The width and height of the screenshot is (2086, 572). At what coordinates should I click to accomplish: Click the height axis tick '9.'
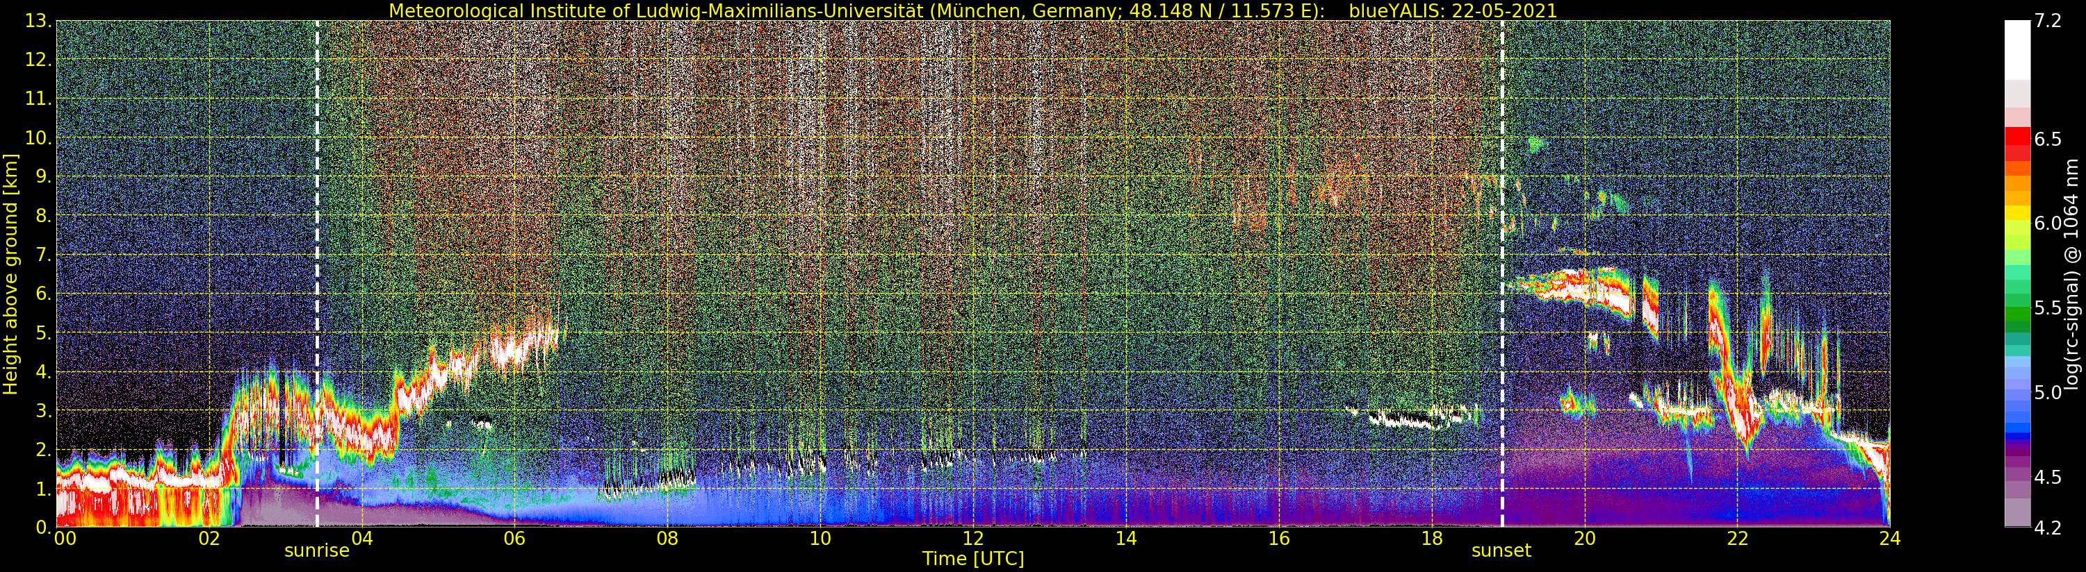point(44,176)
